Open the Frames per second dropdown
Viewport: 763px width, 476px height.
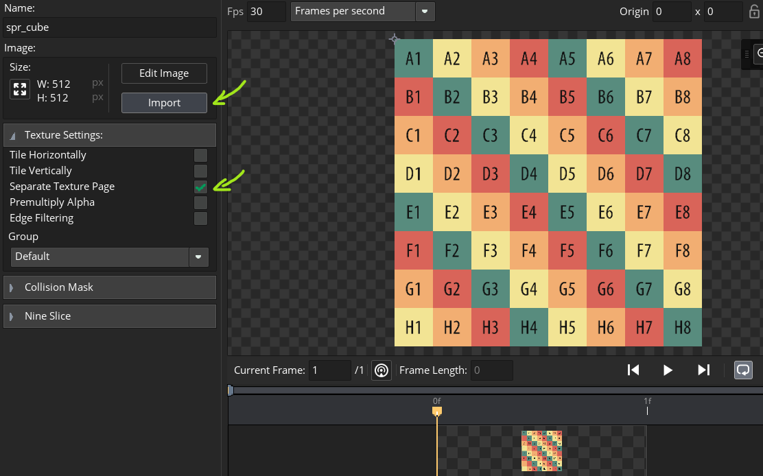click(x=362, y=11)
